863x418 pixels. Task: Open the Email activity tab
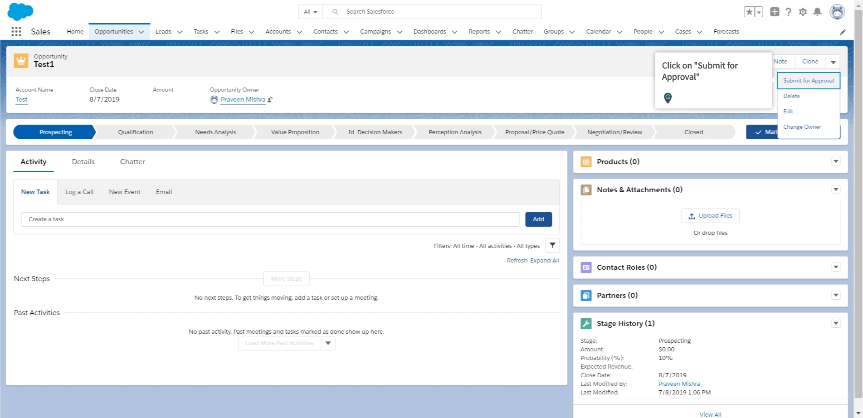tap(164, 192)
